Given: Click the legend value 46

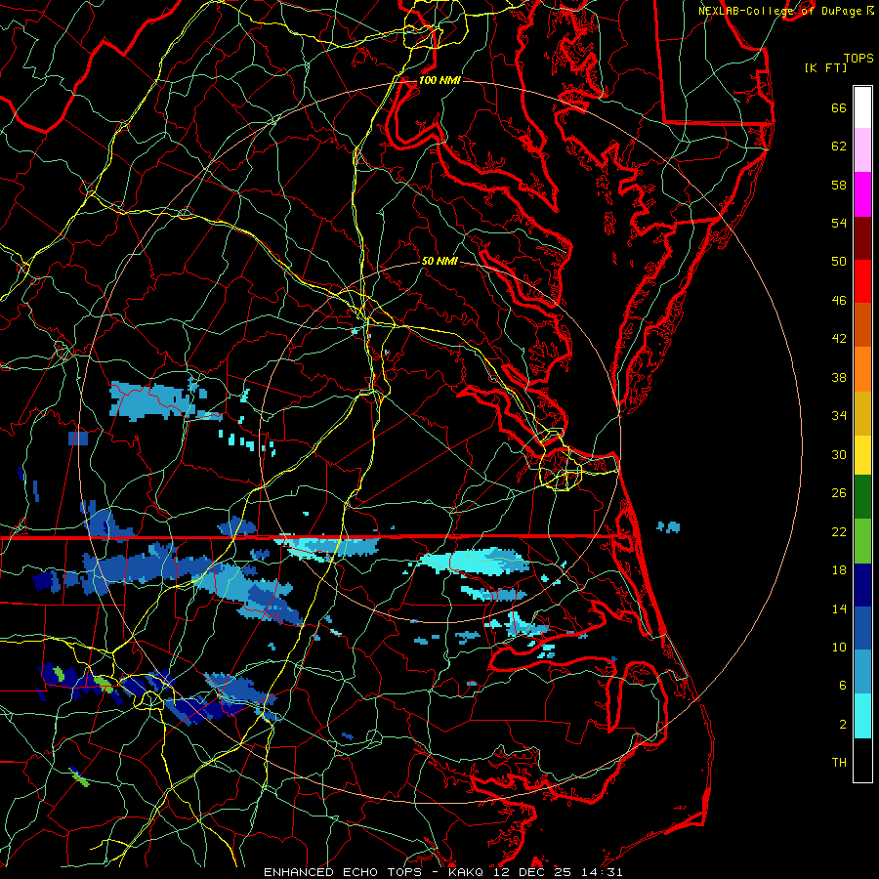Looking at the screenshot, I should (x=839, y=301).
